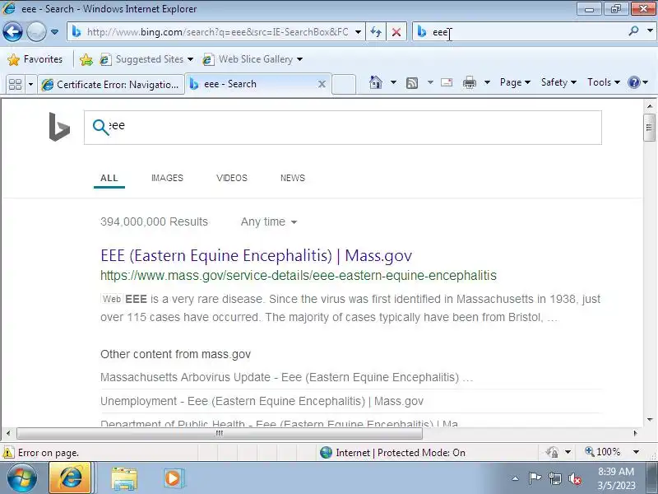Click the mass.gov service-details green URL
Viewport: 658px width, 494px height.
299,276
